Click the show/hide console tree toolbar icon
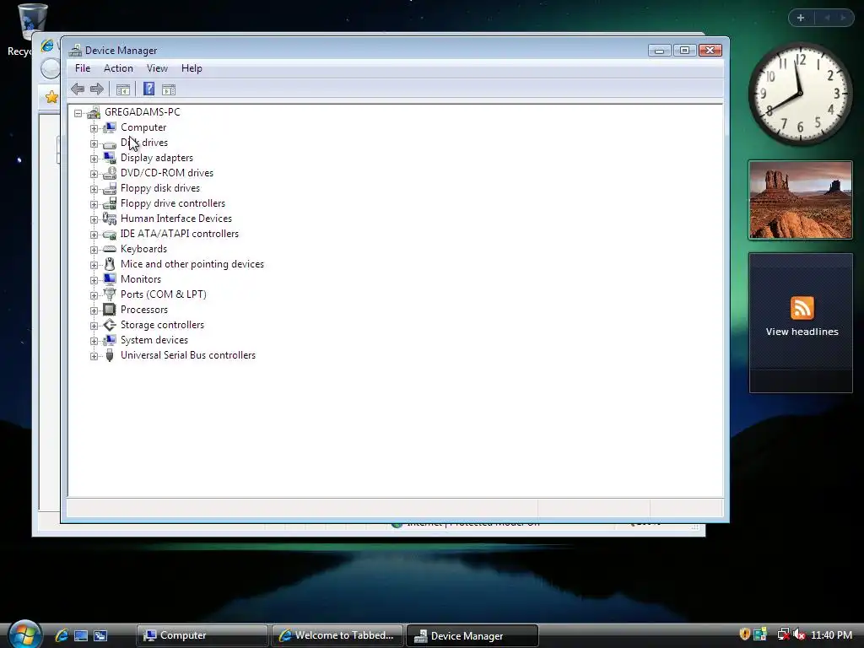Viewport: 864px width, 648px height. pyautogui.click(x=123, y=89)
